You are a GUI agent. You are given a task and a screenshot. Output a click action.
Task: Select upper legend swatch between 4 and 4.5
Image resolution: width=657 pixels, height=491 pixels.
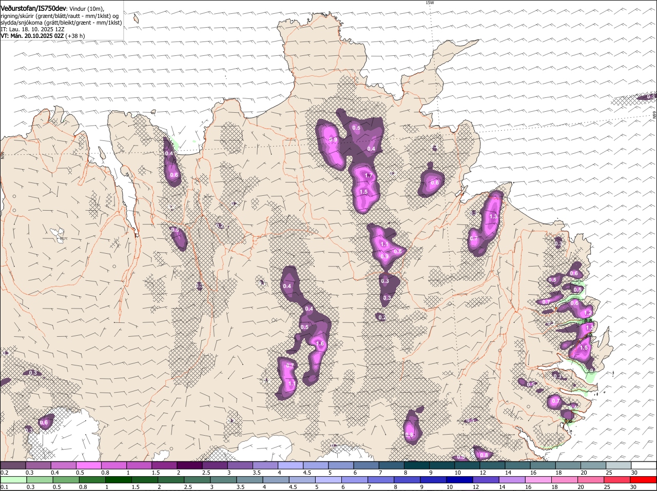click(x=290, y=465)
